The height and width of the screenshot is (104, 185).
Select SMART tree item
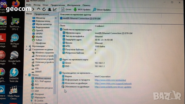click(x=38, y=72)
